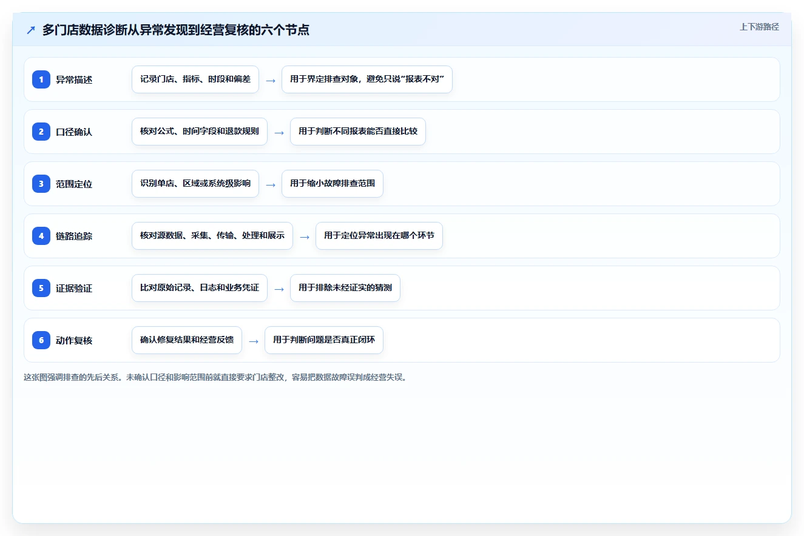Click the arrow in the 口径确认 row
This screenshot has height=536, width=804.
[279, 132]
